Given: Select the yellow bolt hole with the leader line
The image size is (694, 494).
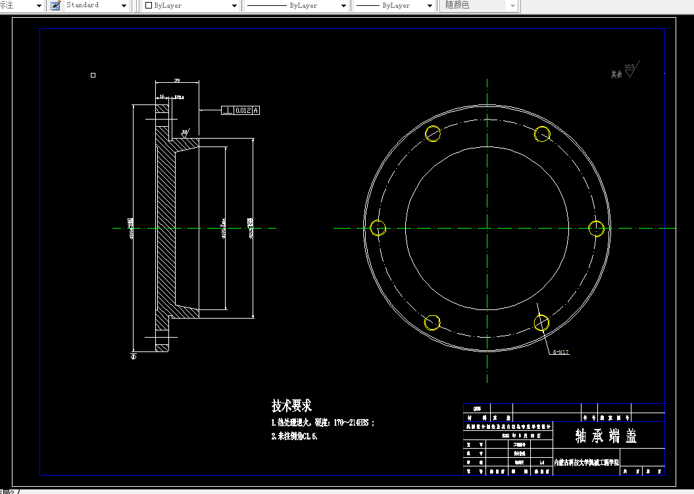Looking at the screenshot, I should [x=542, y=323].
